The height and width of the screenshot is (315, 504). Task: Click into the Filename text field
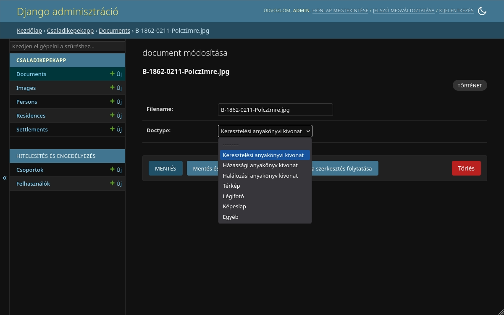click(276, 110)
